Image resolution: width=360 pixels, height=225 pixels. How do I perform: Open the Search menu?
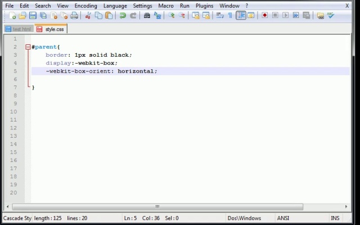[x=43, y=6]
